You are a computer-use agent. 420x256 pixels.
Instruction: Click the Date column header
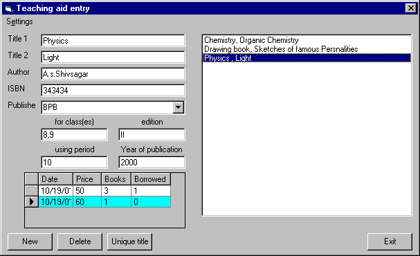pos(56,179)
